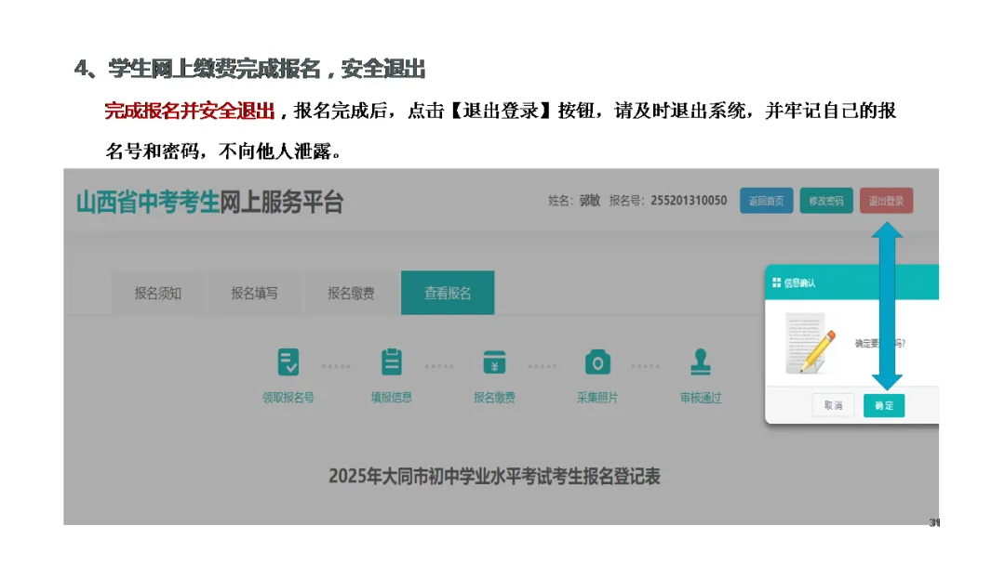
Task: Click the 返回首页 button
Action: point(766,201)
